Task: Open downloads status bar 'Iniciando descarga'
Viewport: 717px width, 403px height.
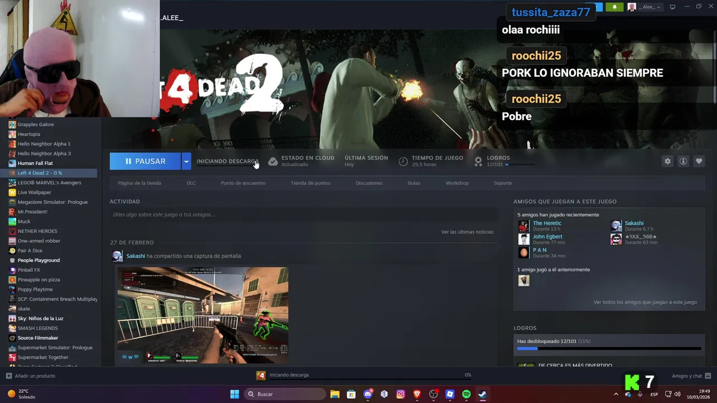Action: [x=364, y=375]
